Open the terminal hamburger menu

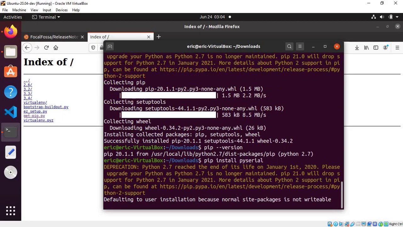(300, 46)
